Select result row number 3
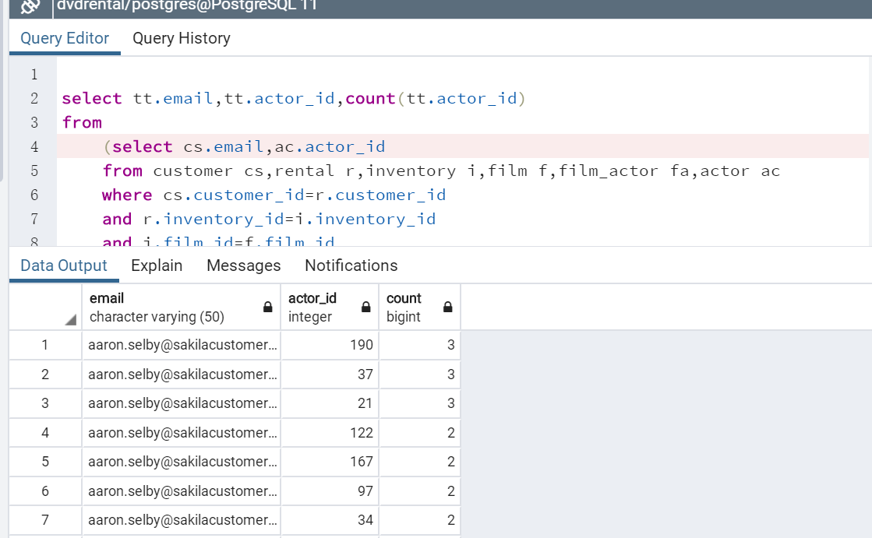Image resolution: width=872 pixels, height=538 pixels. coord(45,403)
